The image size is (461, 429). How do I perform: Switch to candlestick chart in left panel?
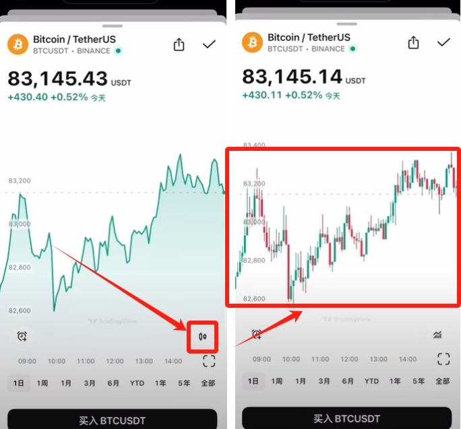pyautogui.click(x=202, y=336)
